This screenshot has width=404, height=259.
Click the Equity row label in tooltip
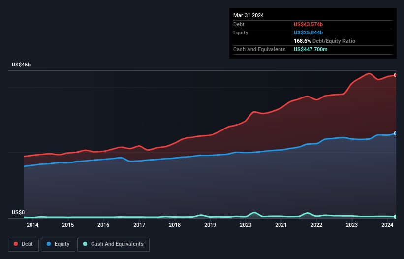(x=241, y=32)
